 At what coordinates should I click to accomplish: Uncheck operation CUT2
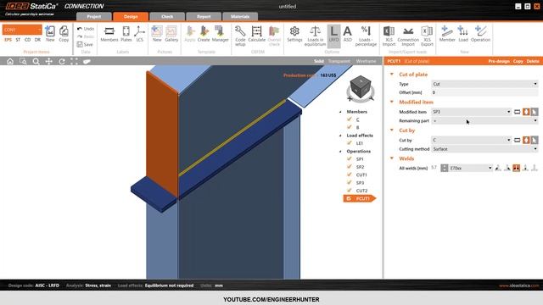(x=350, y=191)
